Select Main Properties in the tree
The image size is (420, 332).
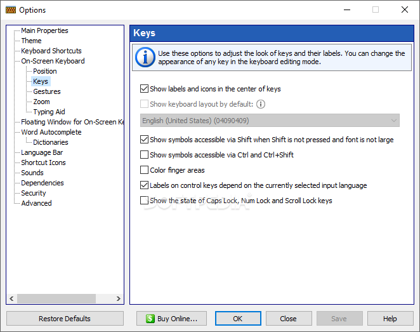[44, 30]
